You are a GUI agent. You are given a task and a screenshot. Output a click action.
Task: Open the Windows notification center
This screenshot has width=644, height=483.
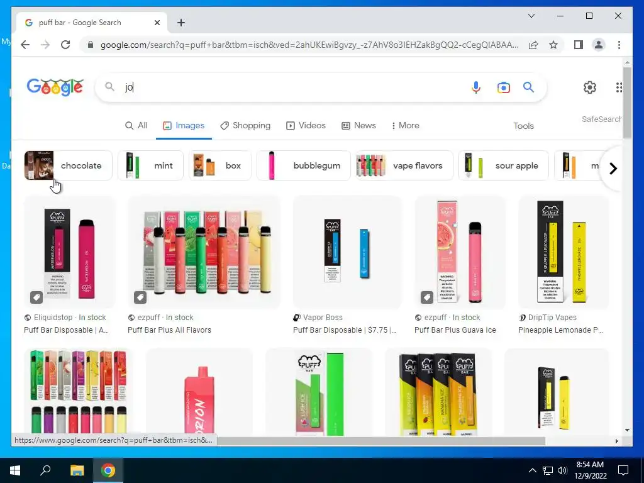click(623, 470)
